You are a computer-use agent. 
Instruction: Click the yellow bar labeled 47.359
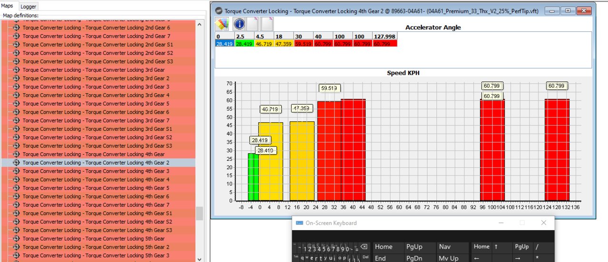coord(302,161)
